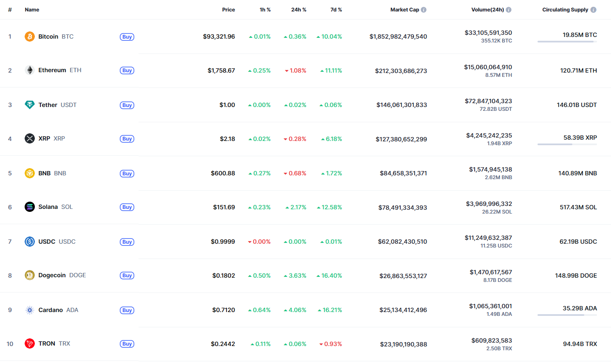This screenshot has width=611, height=363.
Task: Open the Circulating Supply info icon
Action: pos(594,10)
